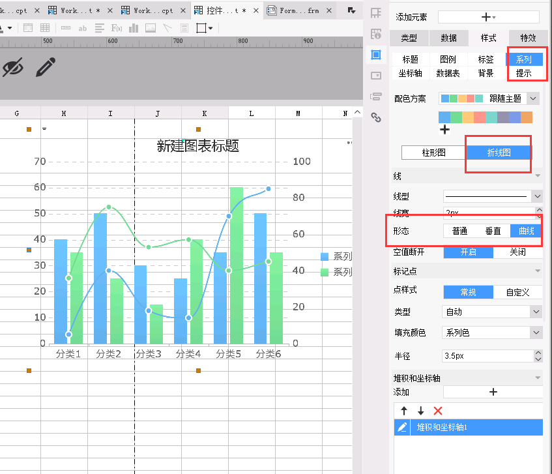Open the 填充颜色 dropdown showing 系列色
Image resolution: width=552 pixels, height=474 pixels.
pyautogui.click(x=536, y=333)
